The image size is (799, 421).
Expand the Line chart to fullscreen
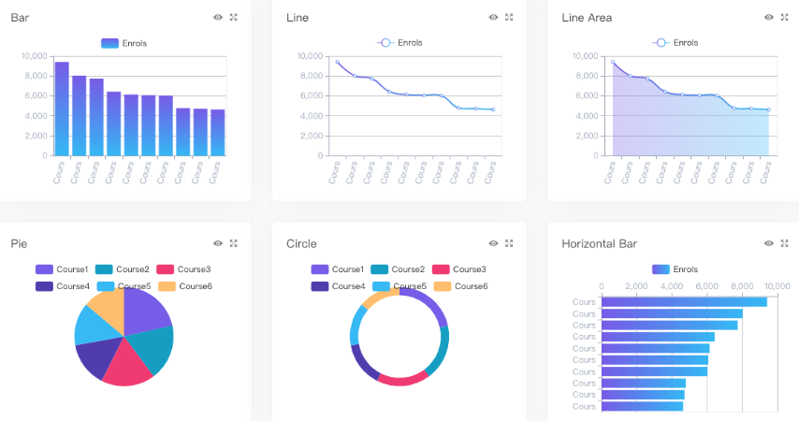coord(509,18)
